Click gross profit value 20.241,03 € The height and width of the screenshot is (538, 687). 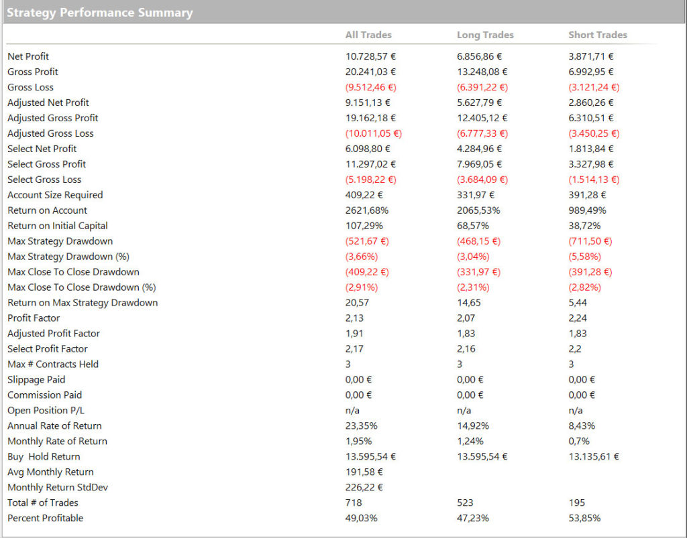point(370,72)
